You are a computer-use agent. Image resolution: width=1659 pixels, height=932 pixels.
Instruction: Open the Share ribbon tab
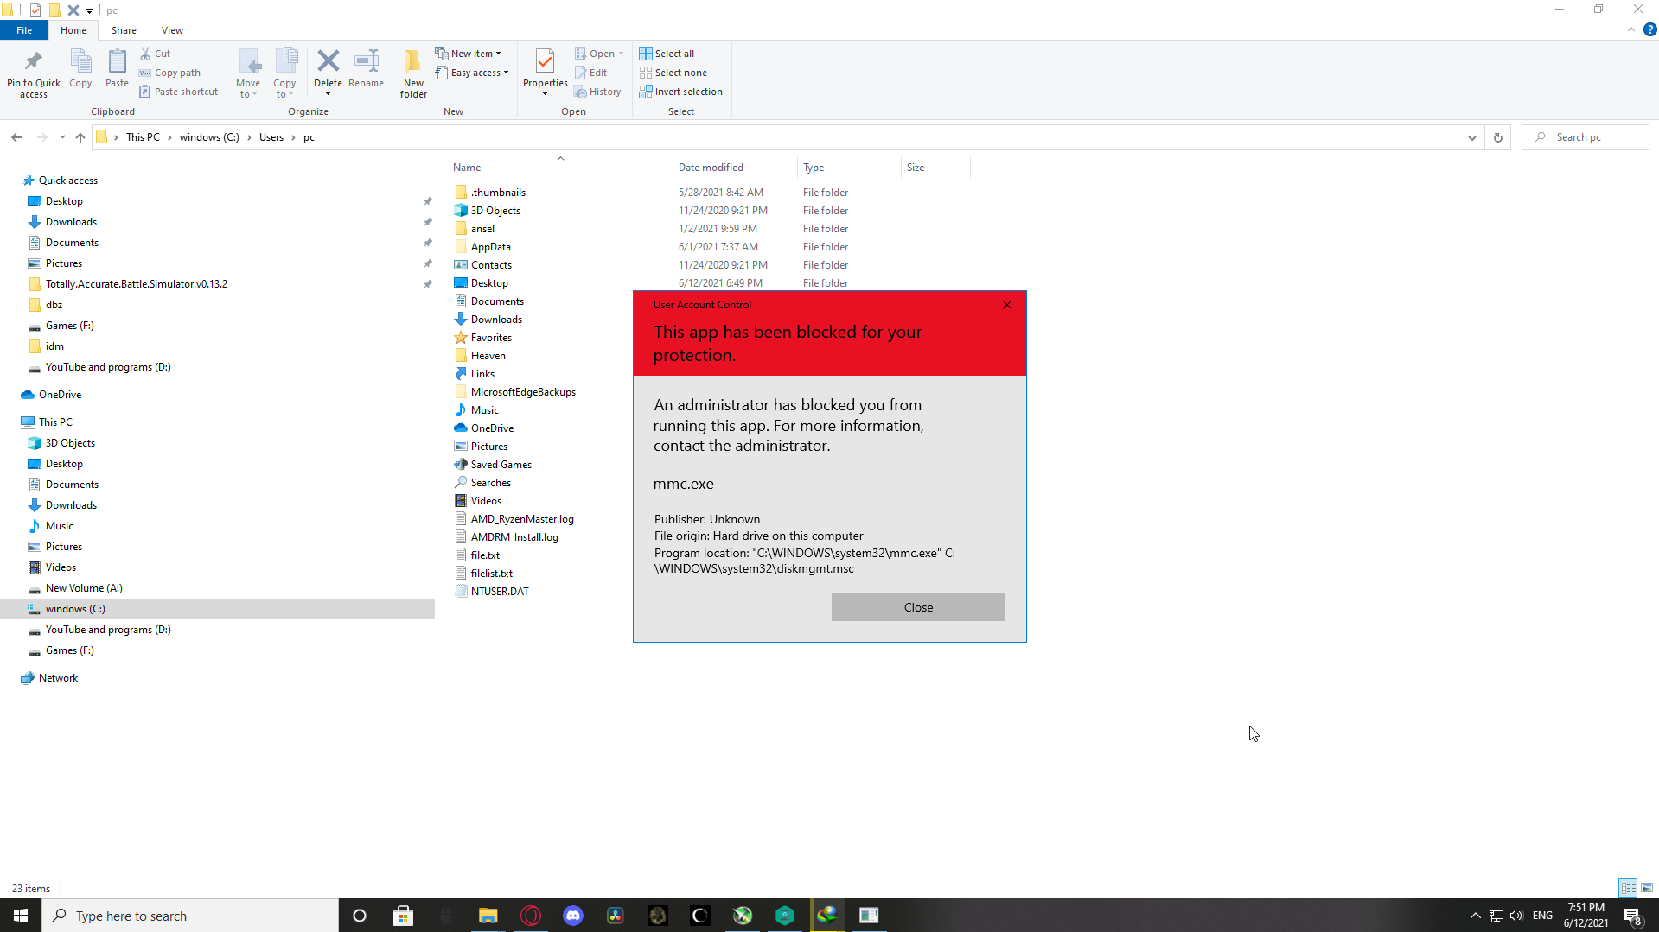coord(124,30)
